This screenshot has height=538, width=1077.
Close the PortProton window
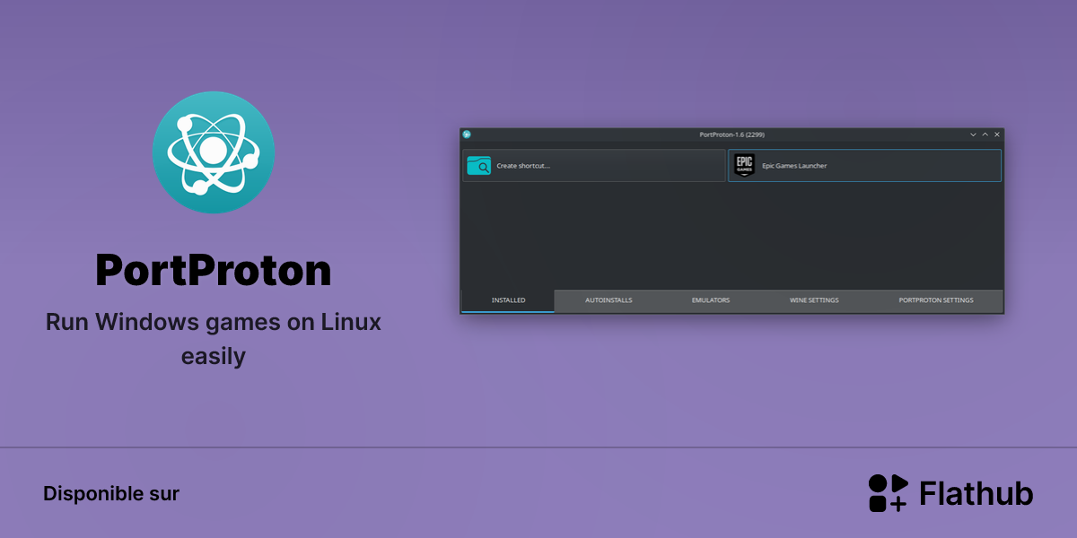(x=996, y=134)
